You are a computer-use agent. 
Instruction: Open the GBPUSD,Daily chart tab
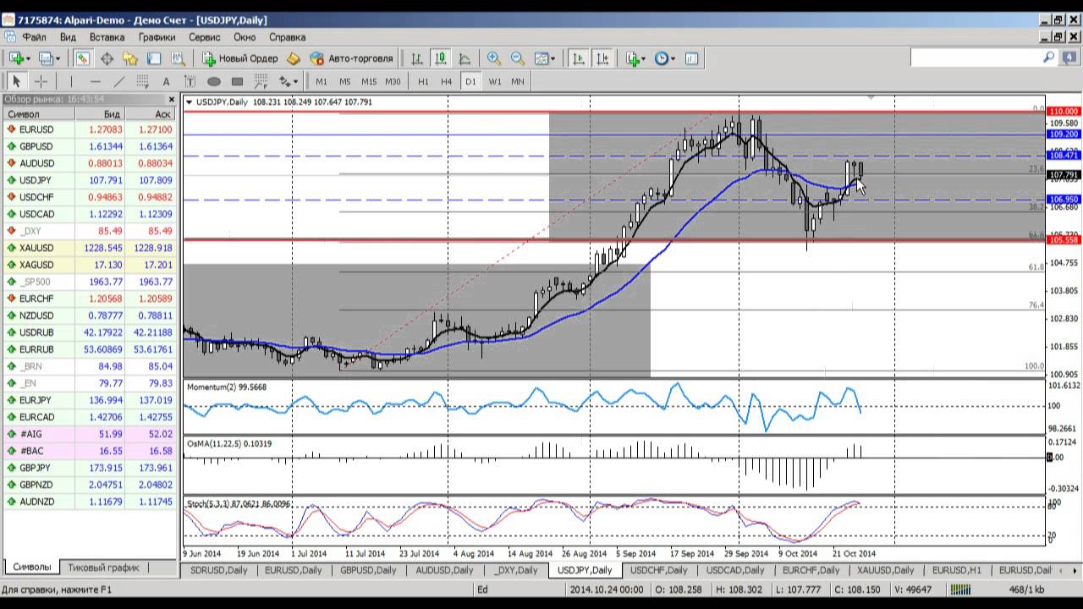point(368,570)
